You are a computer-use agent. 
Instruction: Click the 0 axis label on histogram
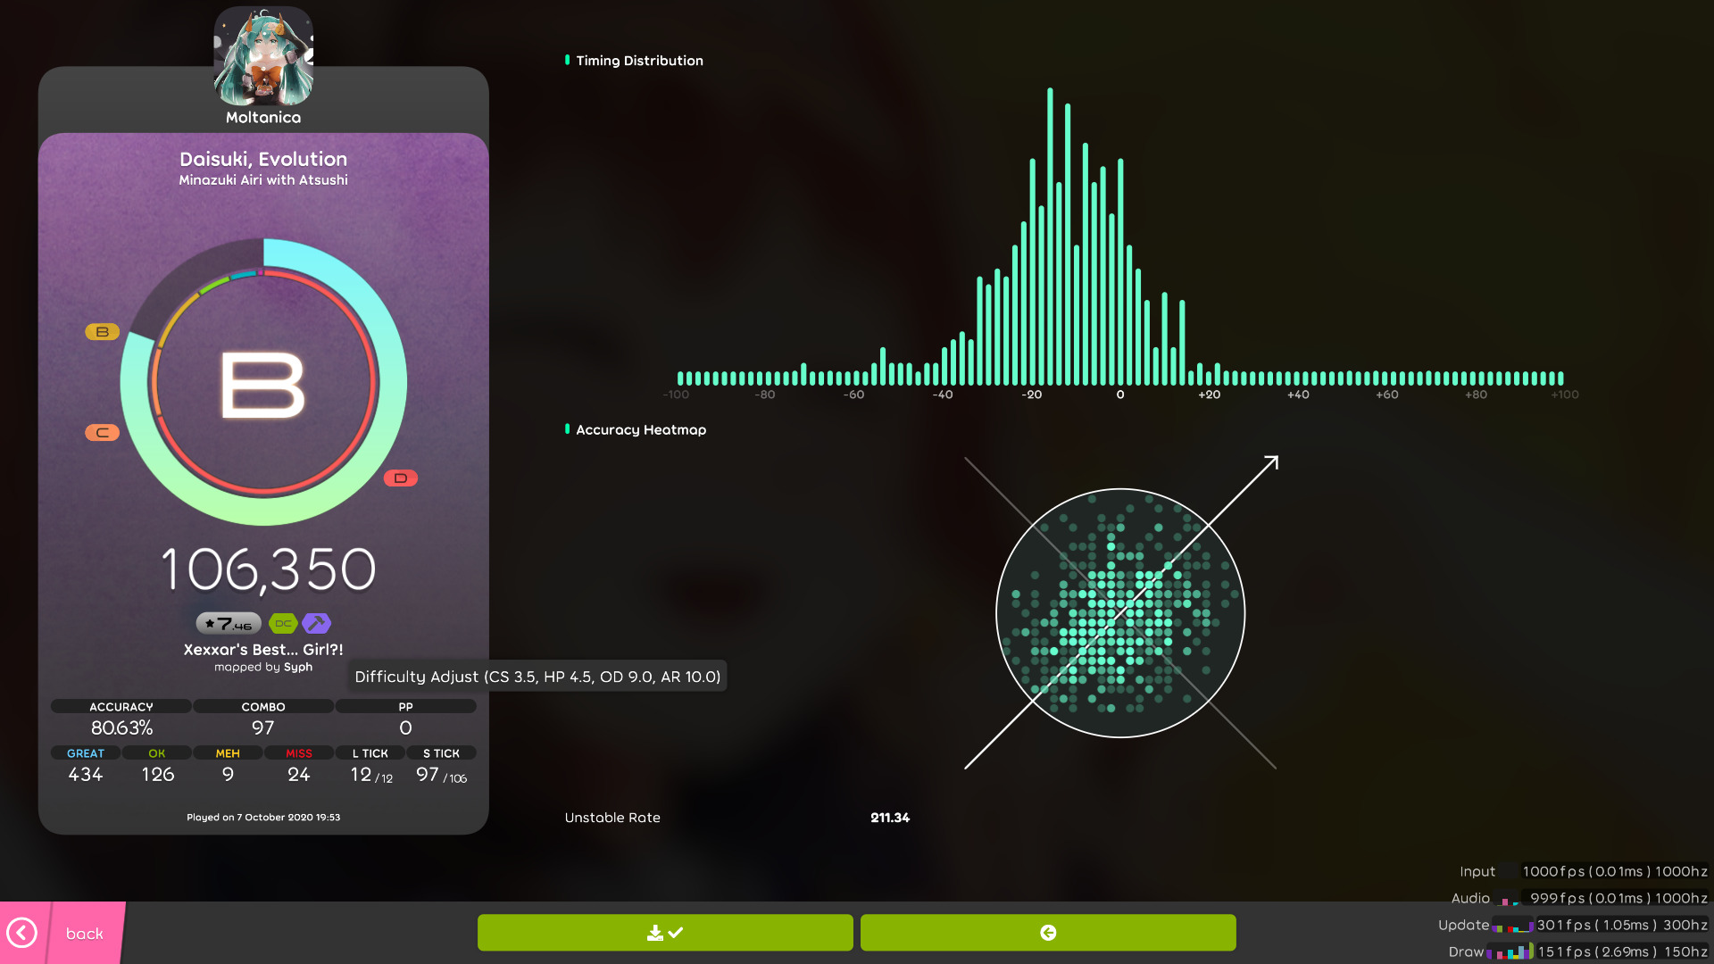[1120, 395]
